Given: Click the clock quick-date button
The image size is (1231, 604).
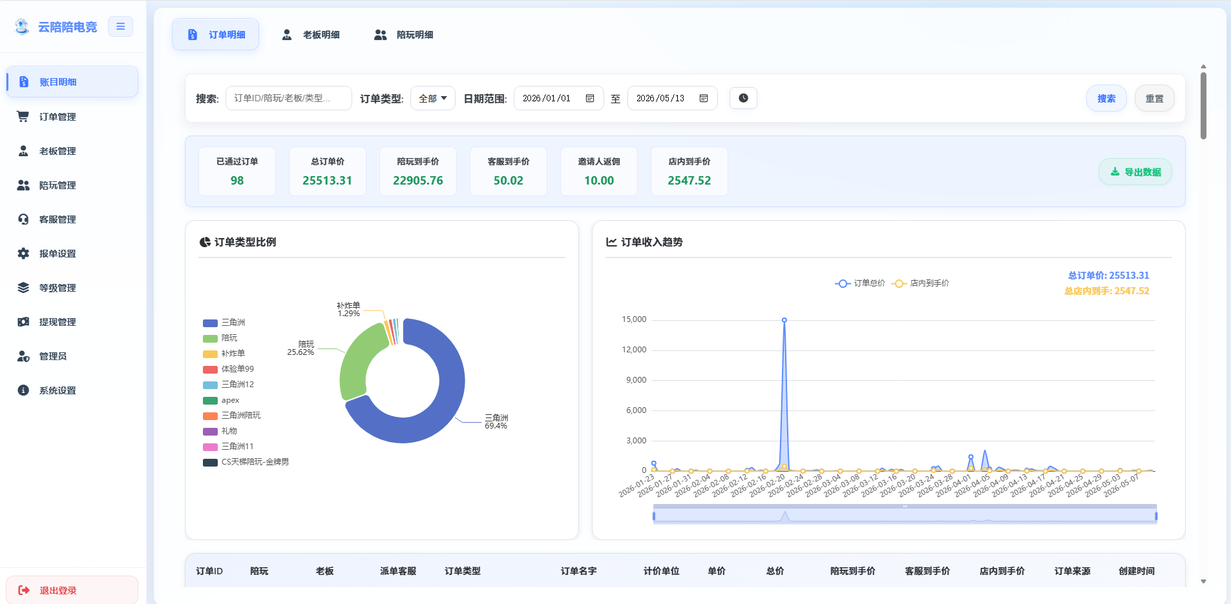Looking at the screenshot, I should (x=743, y=98).
